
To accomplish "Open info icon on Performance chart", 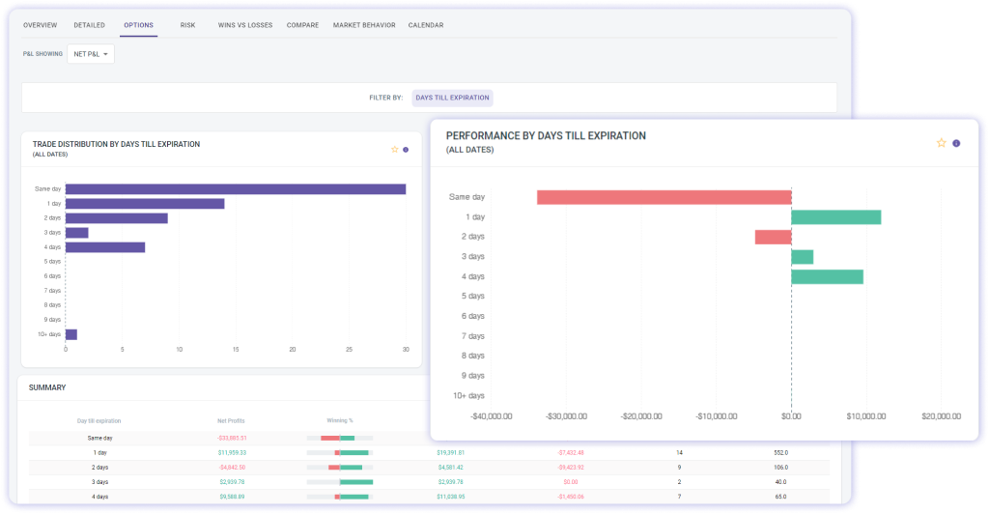I will 956,143.
